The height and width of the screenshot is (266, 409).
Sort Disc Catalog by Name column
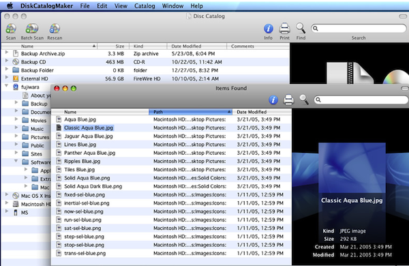tap(50, 46)
